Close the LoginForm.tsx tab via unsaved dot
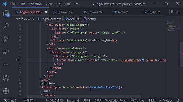 [x=46, y=12]
